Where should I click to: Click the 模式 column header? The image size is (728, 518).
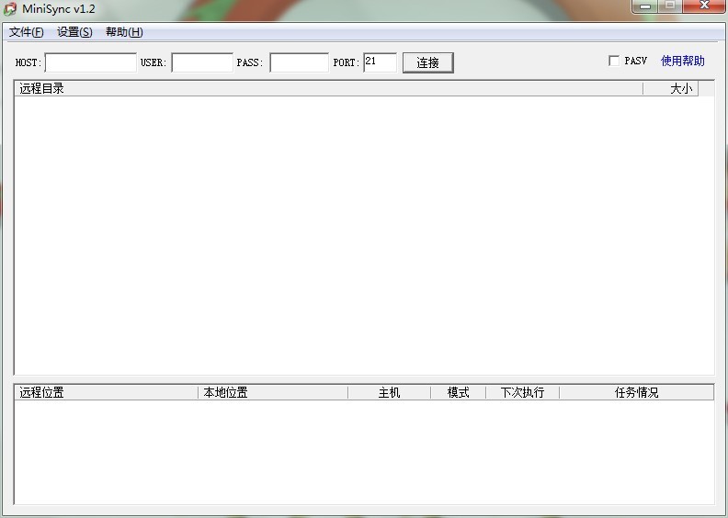(x=458, y=392)
